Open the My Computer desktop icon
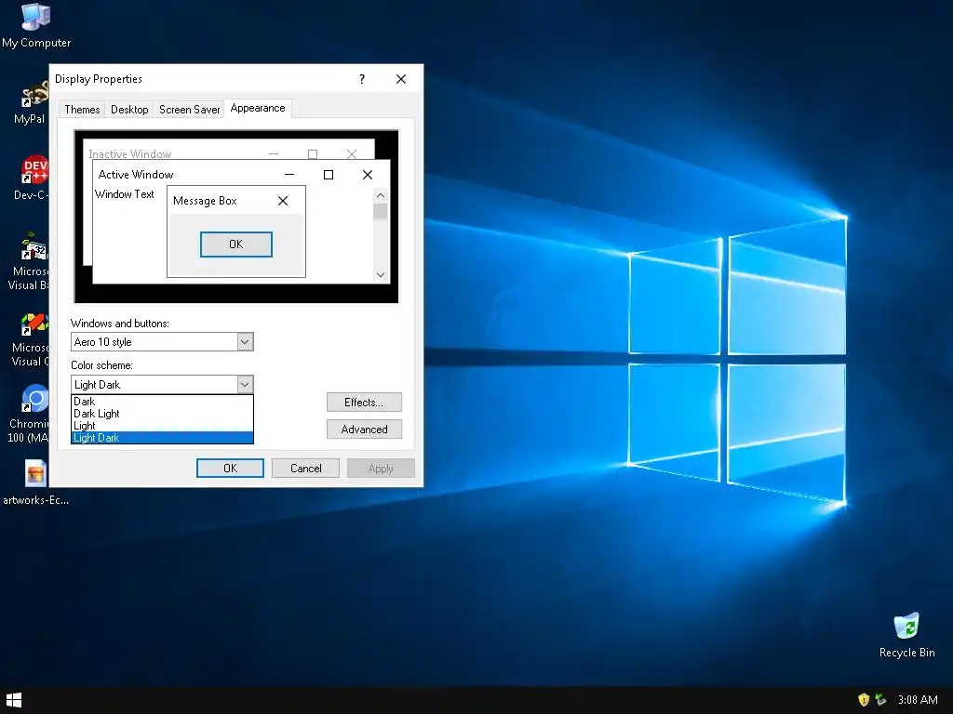 tap(36, 25)
